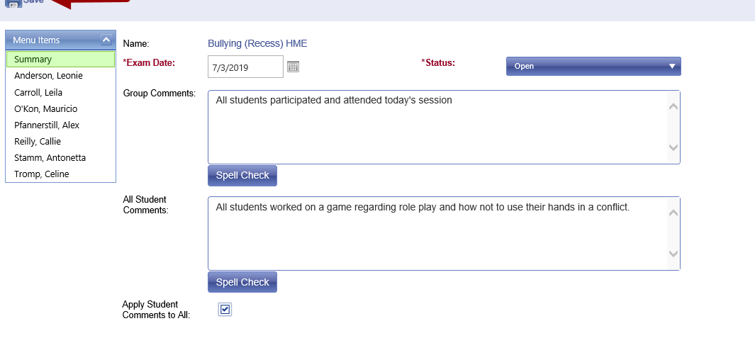Open Anderson, Leonie student entry

[x=48, y=76]
